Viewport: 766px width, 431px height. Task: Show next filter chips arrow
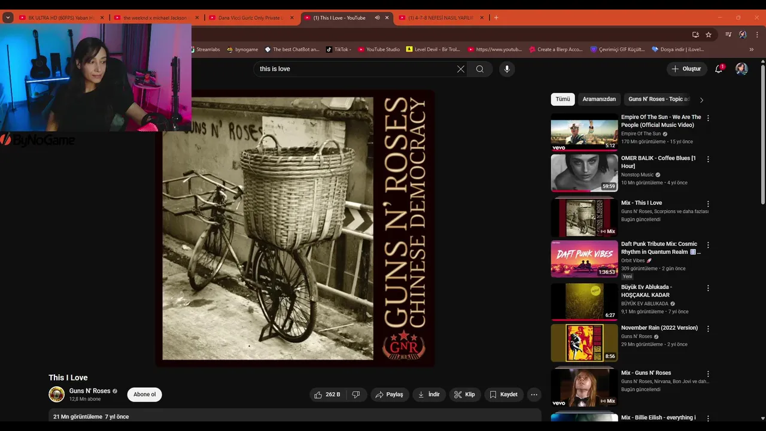(x=701, y=99)
